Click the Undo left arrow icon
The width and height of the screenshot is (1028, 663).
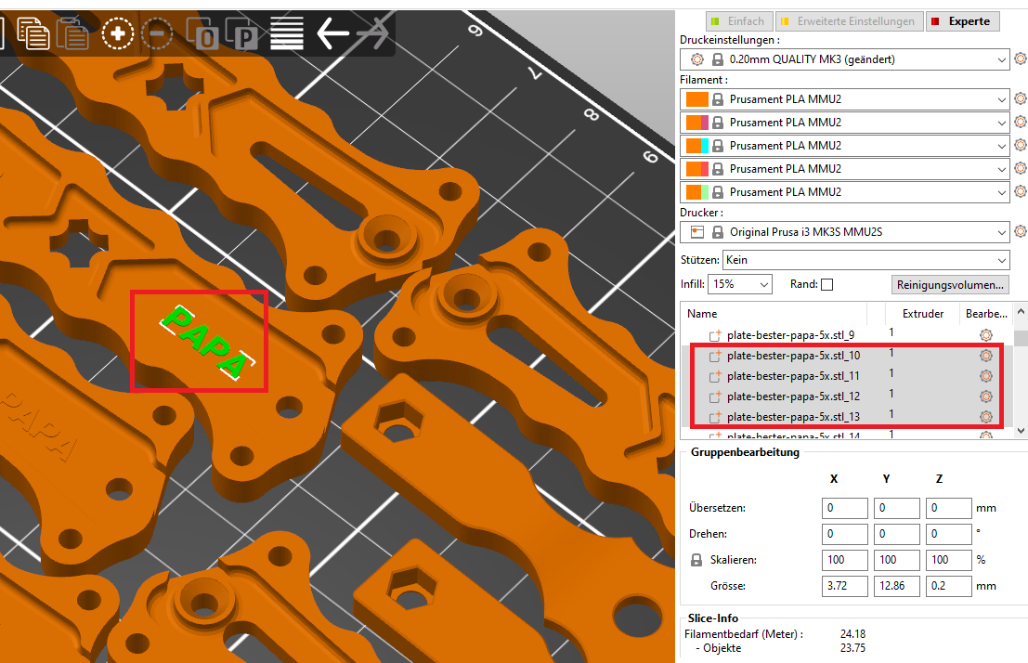(332, 34)
